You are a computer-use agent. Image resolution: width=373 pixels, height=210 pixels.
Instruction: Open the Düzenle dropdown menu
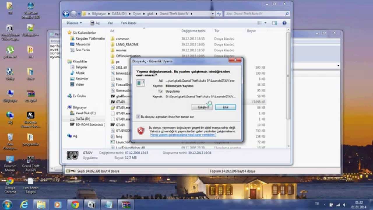[x=74, y=23]
